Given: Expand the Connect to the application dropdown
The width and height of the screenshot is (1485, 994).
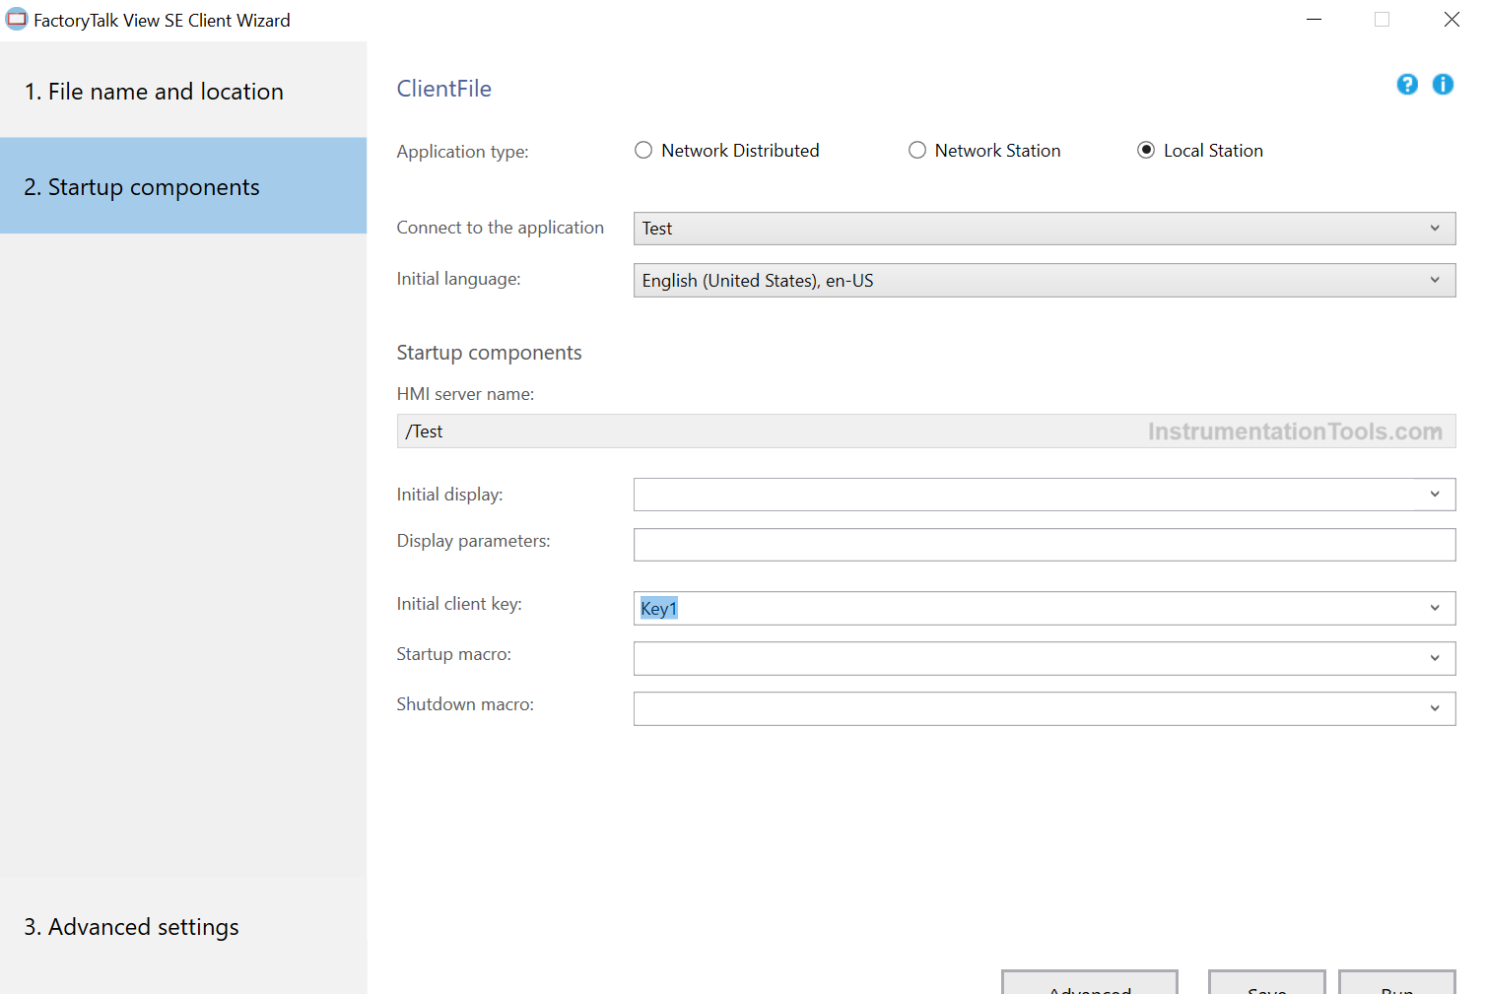Looking at the screenshot, I should (x=1436, y=228).
